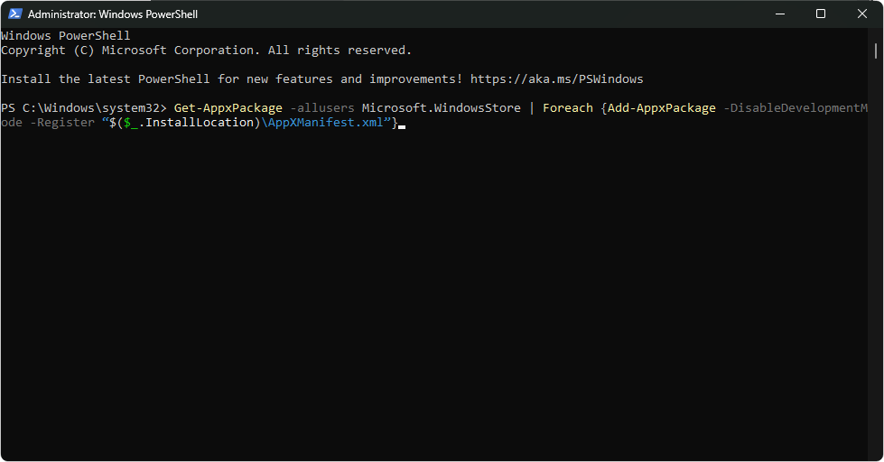This screenshot has height=462, width=884.
Task: Click empty console area below command
Action: pos(434,293)
